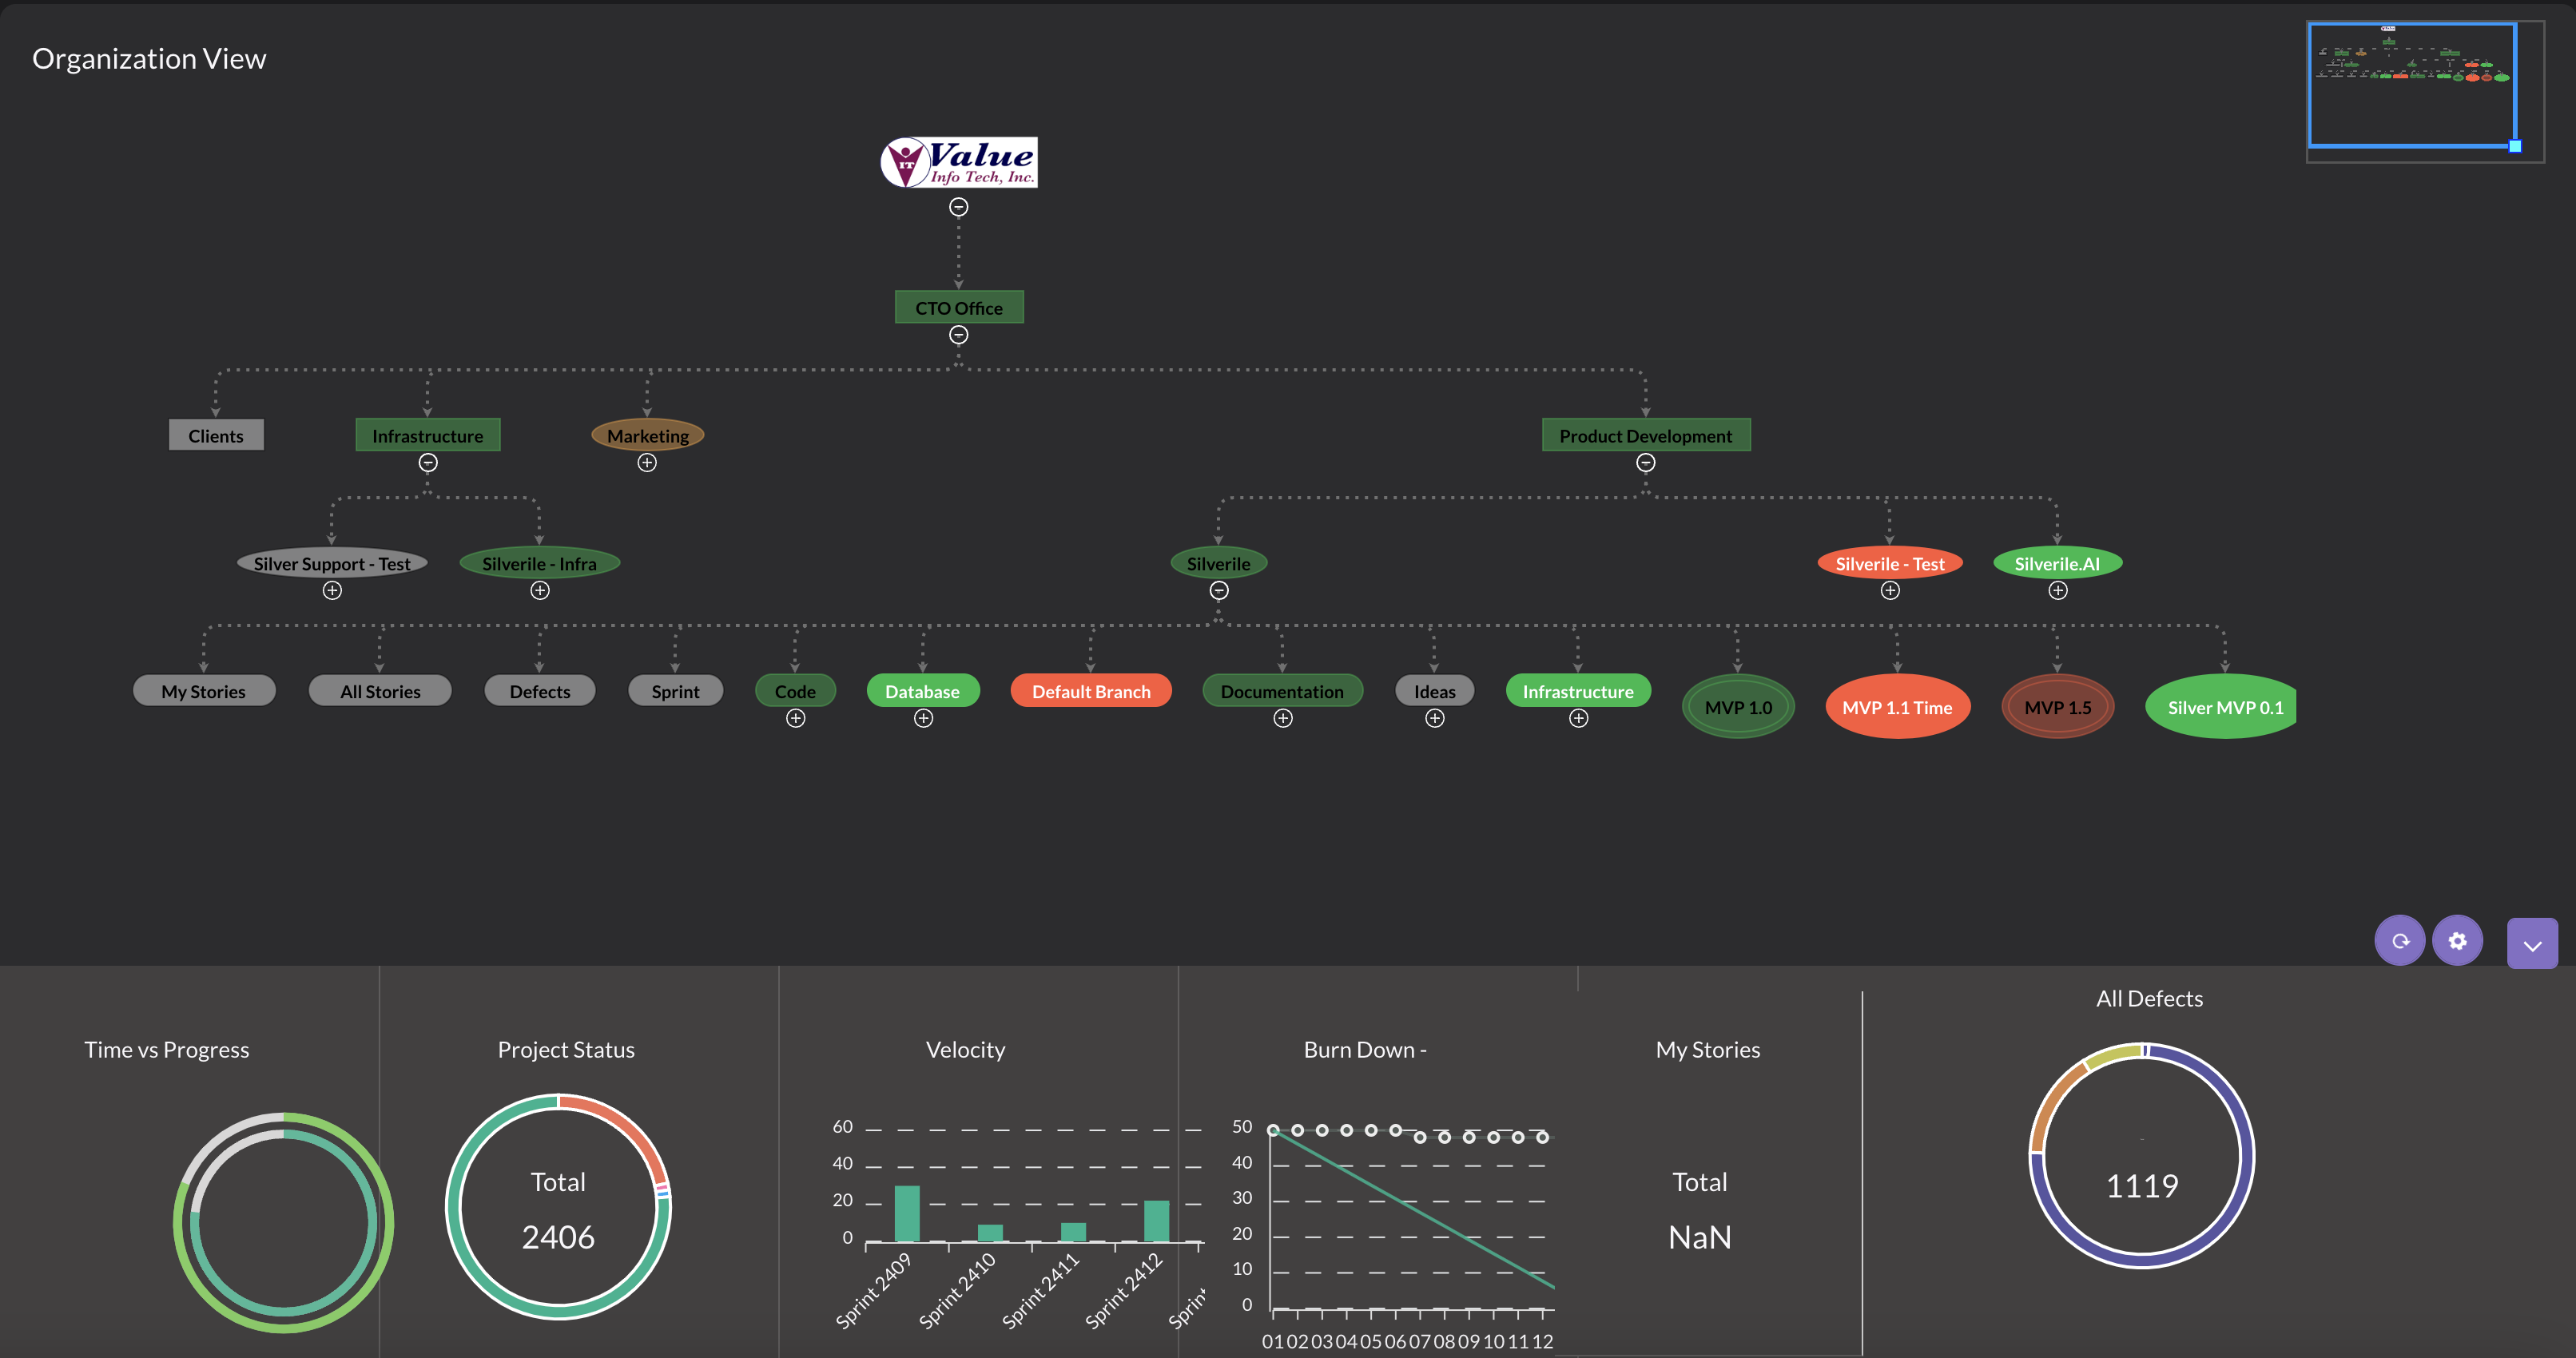This screenshot has height=1358, width=2576.
Task: Toggle the Marketing node expand button
Action: pyautogui.click(x=647, y=463)
